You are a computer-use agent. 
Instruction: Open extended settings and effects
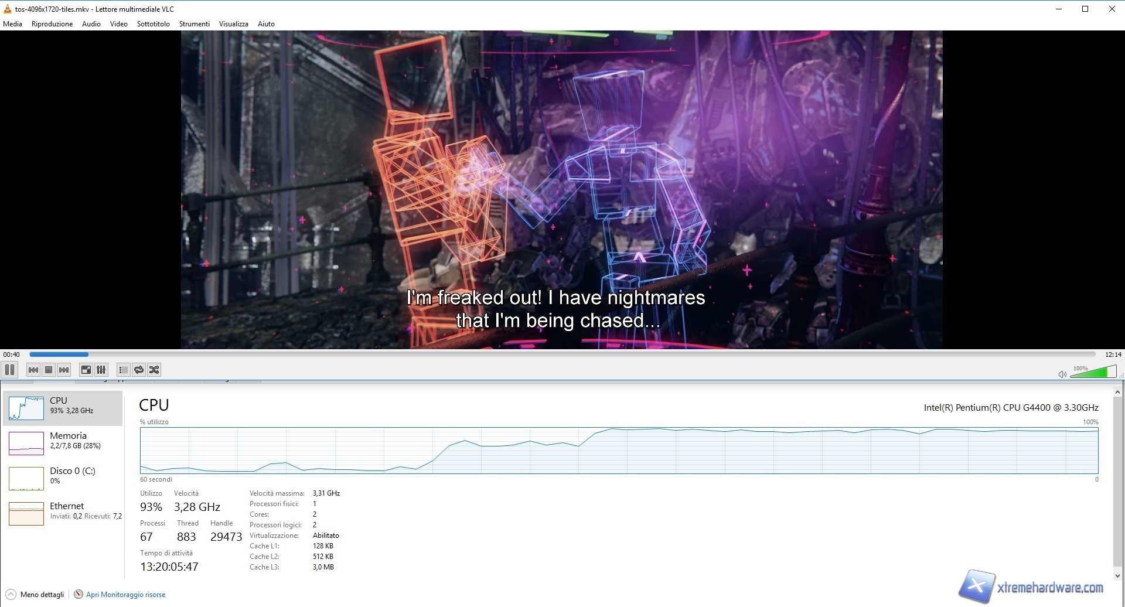pos(101,370)
